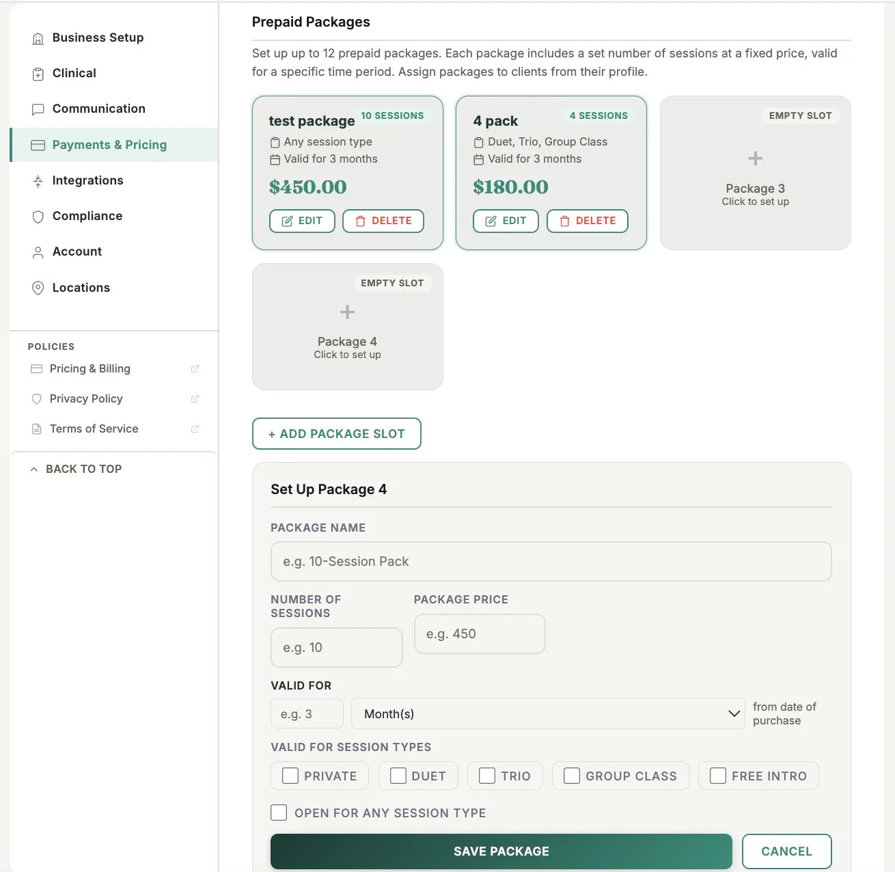The height and width of the screenshot is (872, 895).
Task: Check the Trio session type box
Action: [487, 776]
